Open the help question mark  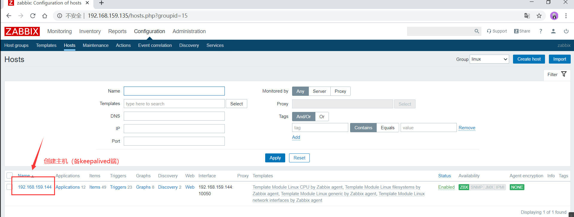[x=541, y=31]
